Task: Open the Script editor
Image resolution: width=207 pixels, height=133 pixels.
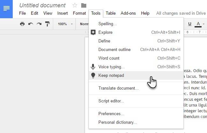Action: tap(136, 101)
